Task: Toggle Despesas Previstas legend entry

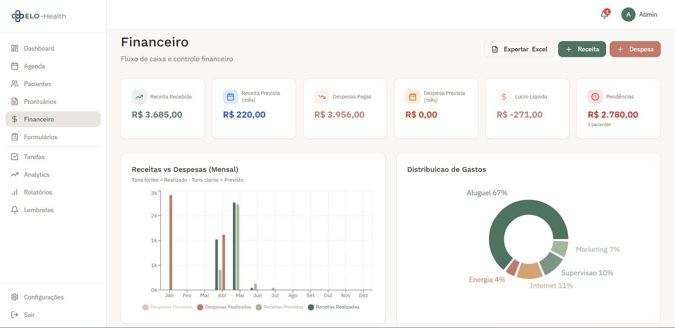Action: coord(168,307)
